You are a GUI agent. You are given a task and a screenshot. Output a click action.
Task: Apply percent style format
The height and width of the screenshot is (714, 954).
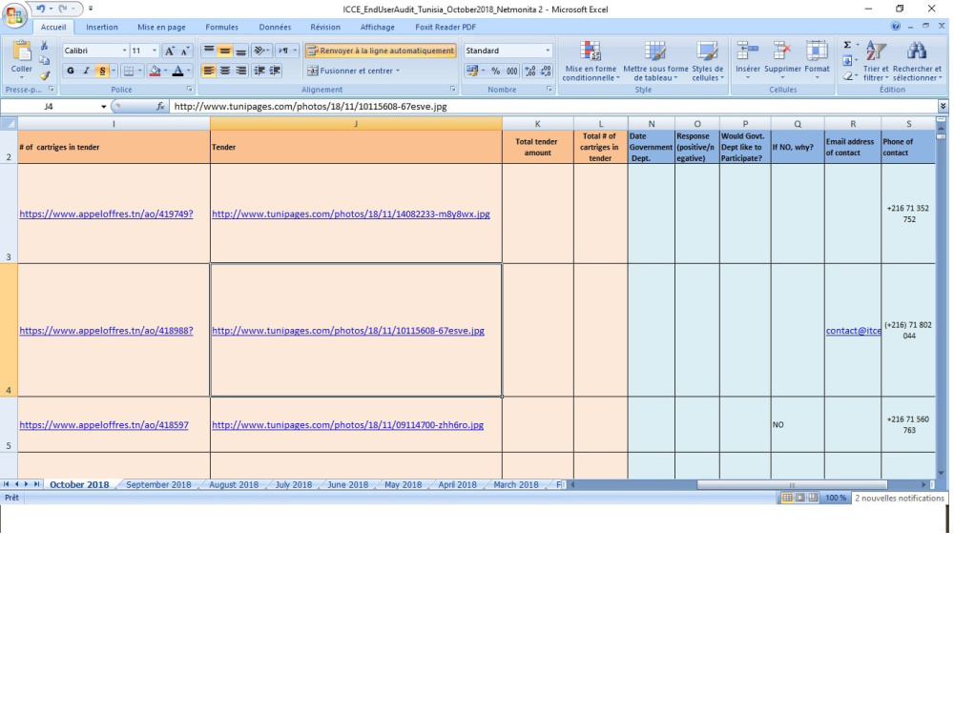[x=496, y=71]
